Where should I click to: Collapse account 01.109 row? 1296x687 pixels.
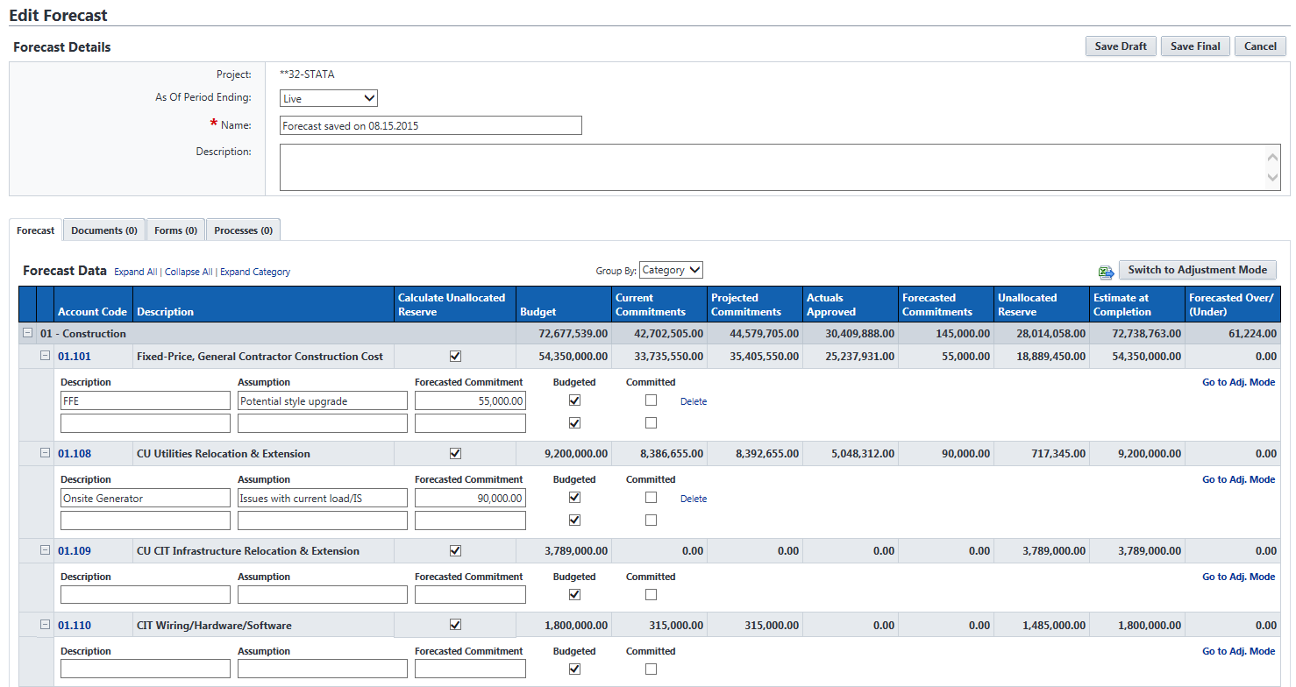point(46,550)
